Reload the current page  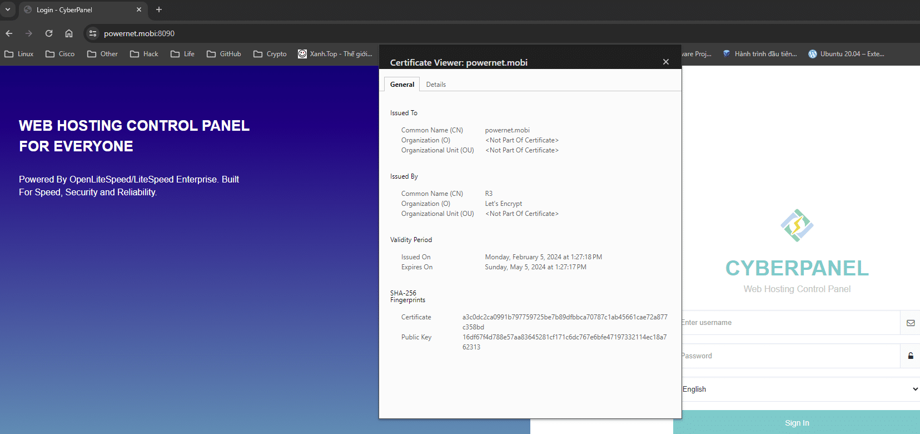pyautogui.click(x=49, y=33)
